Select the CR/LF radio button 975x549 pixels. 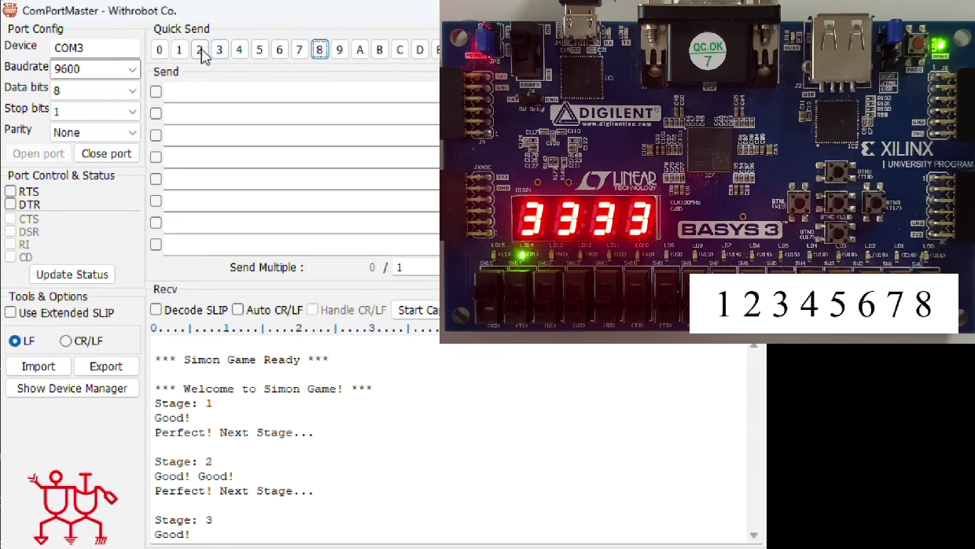click(x=65, y=341)
